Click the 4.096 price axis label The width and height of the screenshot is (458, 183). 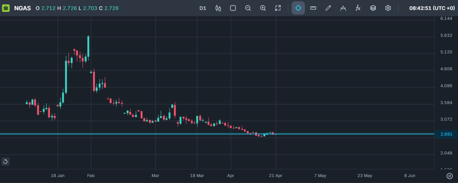click(446, 86)
